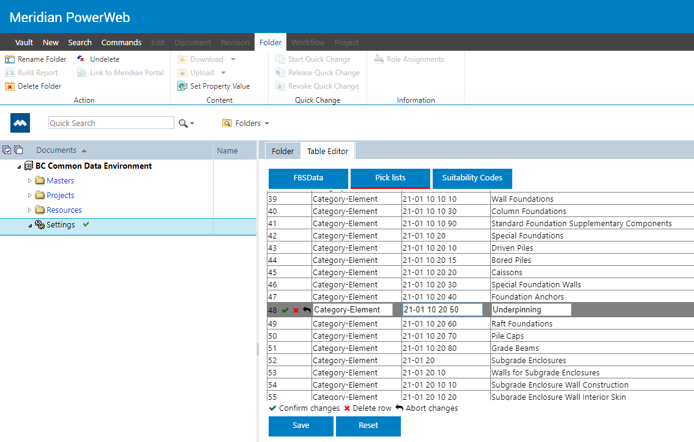Click the select-all documents icon
Image resolution: width=694 pixels, height=442 pixels.
coord(7,150)
